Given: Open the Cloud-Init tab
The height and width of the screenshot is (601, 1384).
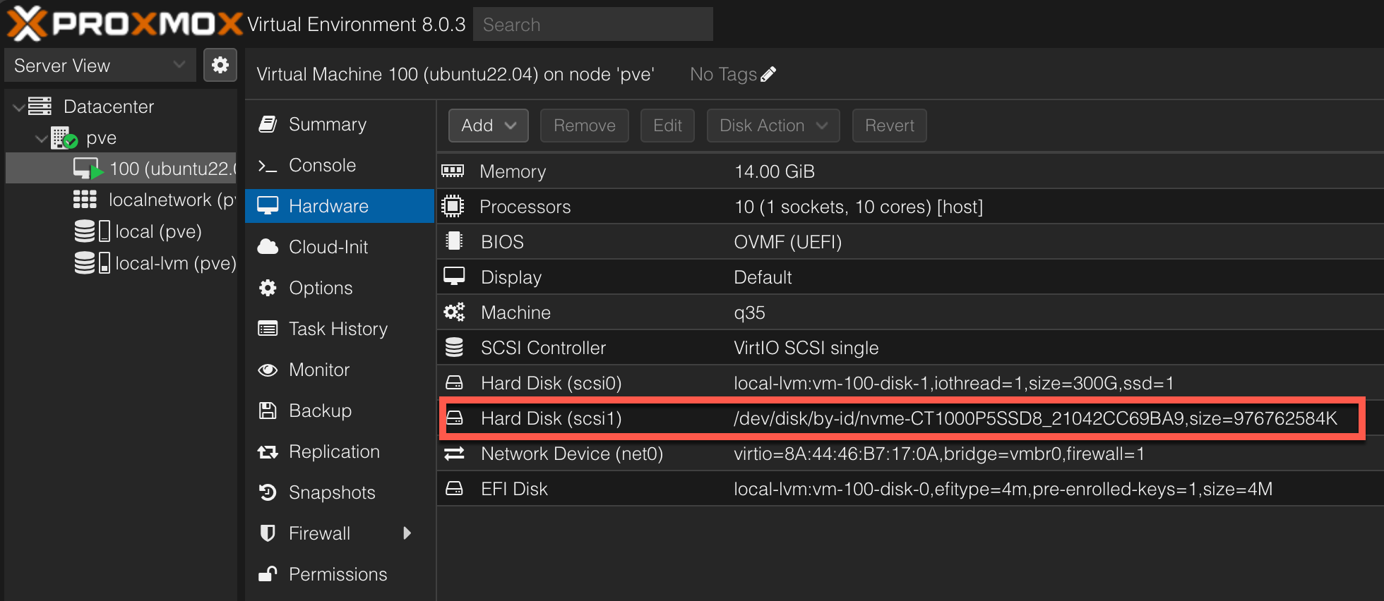Looking at the screenshot, I should 340,247.
